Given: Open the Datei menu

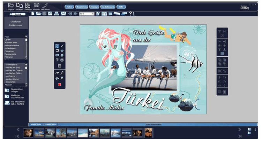Looking at the screenshot, I should (x=70, y=7).
